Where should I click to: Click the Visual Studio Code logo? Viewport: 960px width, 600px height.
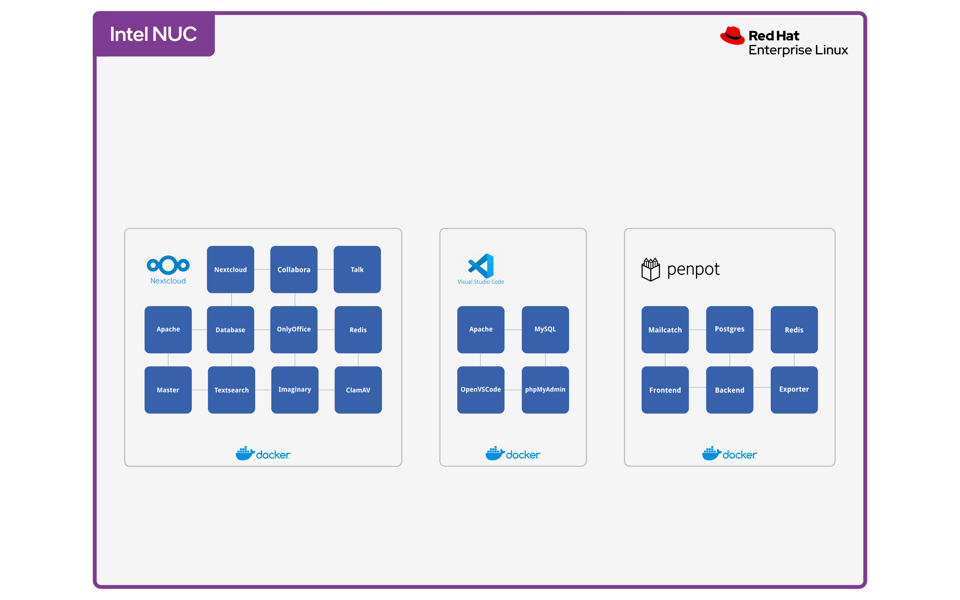click(x=481, y=267)
